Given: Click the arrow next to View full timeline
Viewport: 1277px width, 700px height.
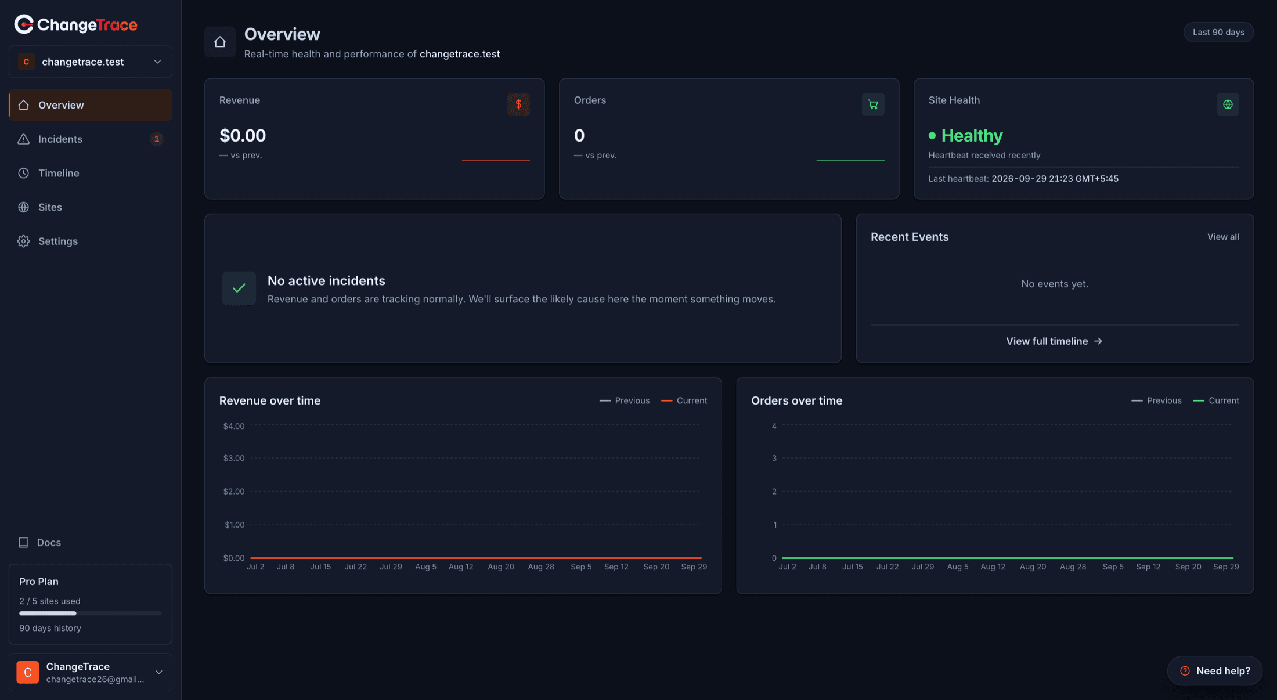Looking at the screenshot, I should coord(1098,341).
